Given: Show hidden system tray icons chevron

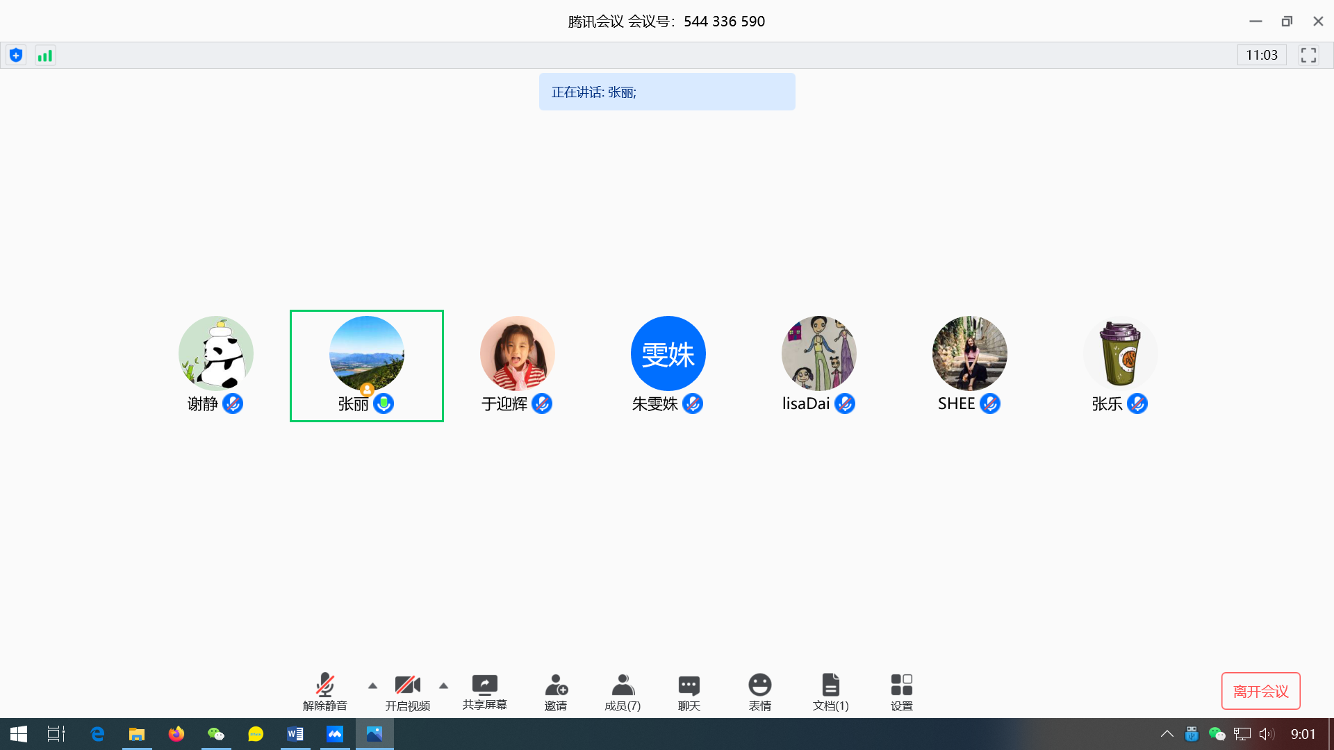Looking at the screenshot, I should point(1167,734).
